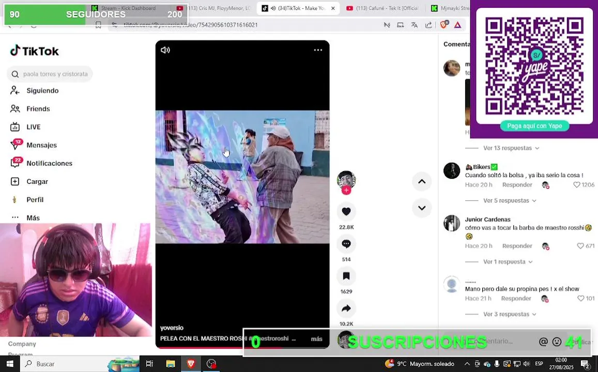This screenshot has width=598, height=372.
Task: Click the browser address bar URL
Action: [191, 25]
